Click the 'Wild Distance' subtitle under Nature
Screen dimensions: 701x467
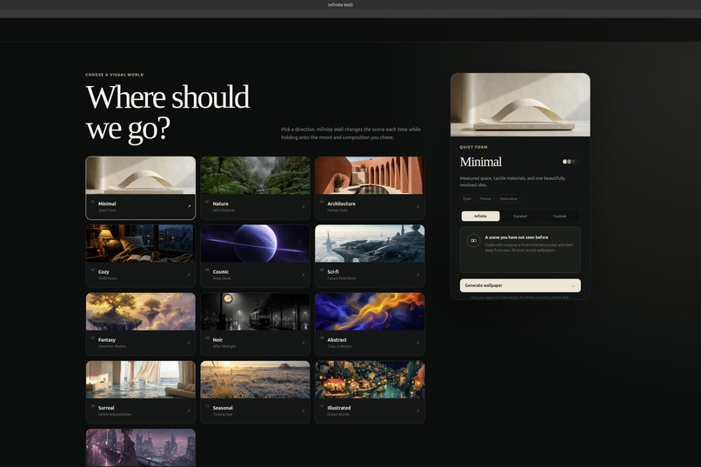pyautogui.click(x=224, y=210)
